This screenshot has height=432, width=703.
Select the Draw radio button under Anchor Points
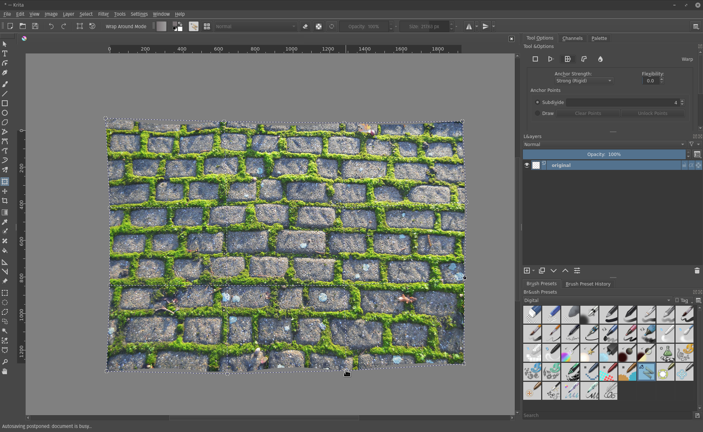[537, 113]
